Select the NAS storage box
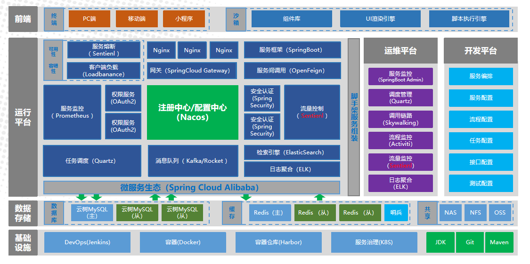The height and width of the screenshot is (264, 530). coord(450,213)
